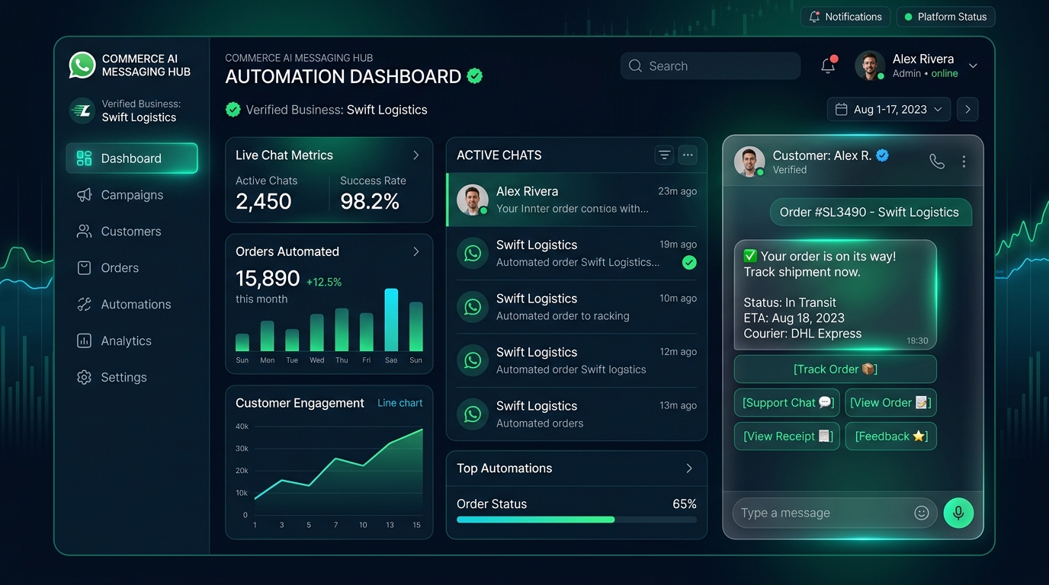Click the blue verified badge next to Alex R.
1049x585 pixels.
883,155
